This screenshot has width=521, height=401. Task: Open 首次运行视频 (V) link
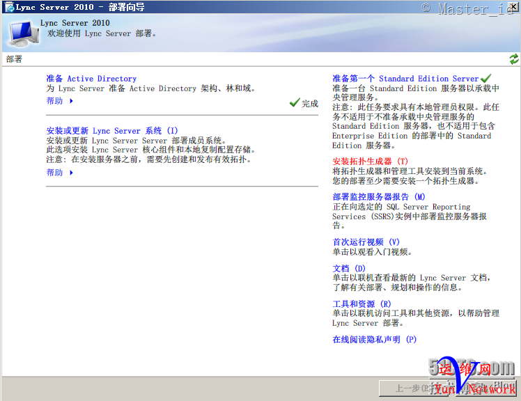(366, 242)
